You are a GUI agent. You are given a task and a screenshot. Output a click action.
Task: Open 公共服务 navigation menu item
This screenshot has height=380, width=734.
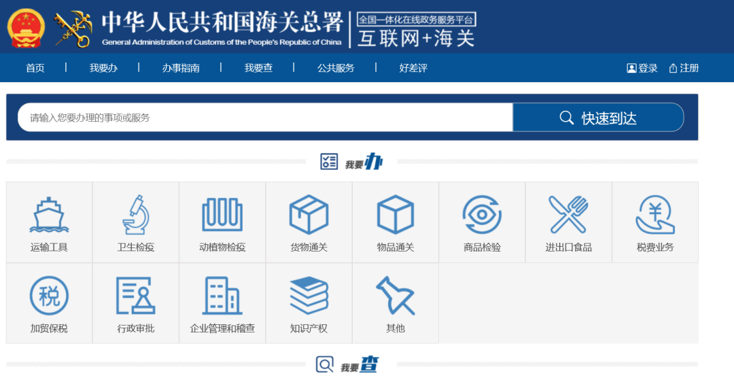tap(336, 69)
